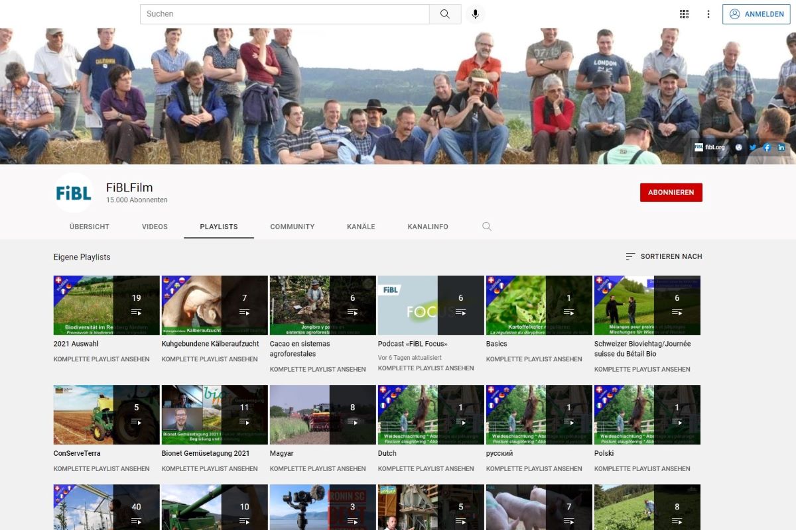View complete playlist for 2021 Auswahl
Screen dimensions: 796x530
click(x=101, y=359)
